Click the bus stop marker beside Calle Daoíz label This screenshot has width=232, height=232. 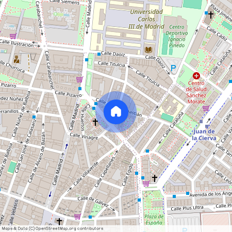click(99, 54)
